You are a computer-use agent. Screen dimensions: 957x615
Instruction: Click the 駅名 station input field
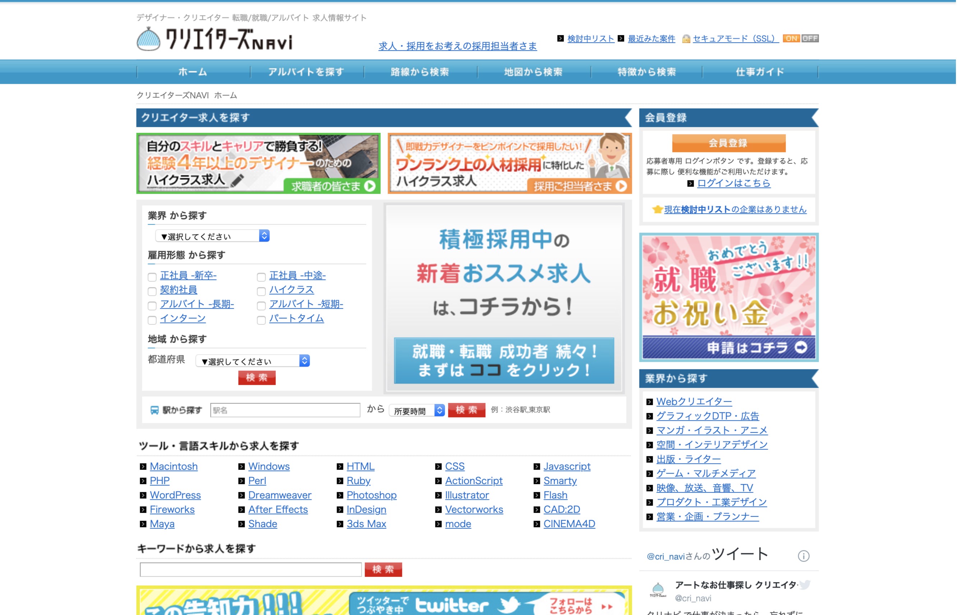(285, 410)
